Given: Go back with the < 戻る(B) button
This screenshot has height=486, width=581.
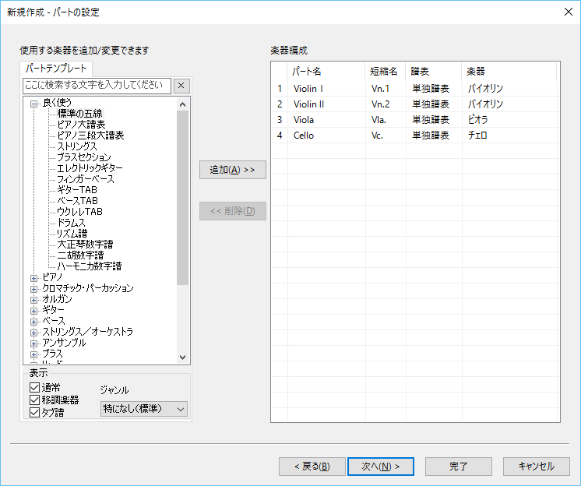Looking at the screenshot, I should pyautogui.click(x=312, y=467).
